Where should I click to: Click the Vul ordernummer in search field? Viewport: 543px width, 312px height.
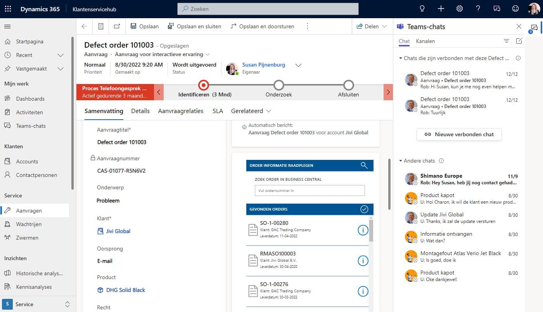[x=310, y=190]
